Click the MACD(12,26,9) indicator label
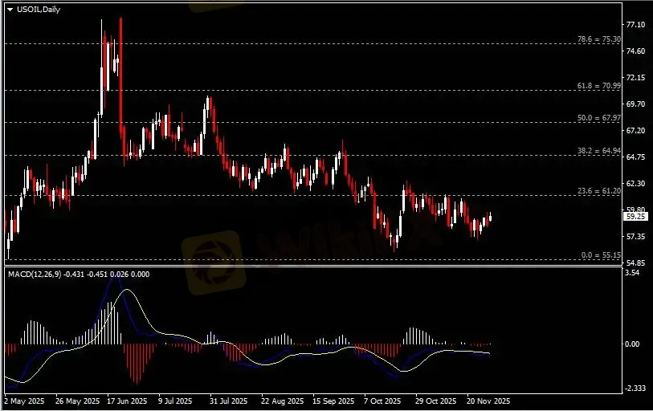Image resolution: width=653 pixels, height=411 pixels. tap(35, 274)
